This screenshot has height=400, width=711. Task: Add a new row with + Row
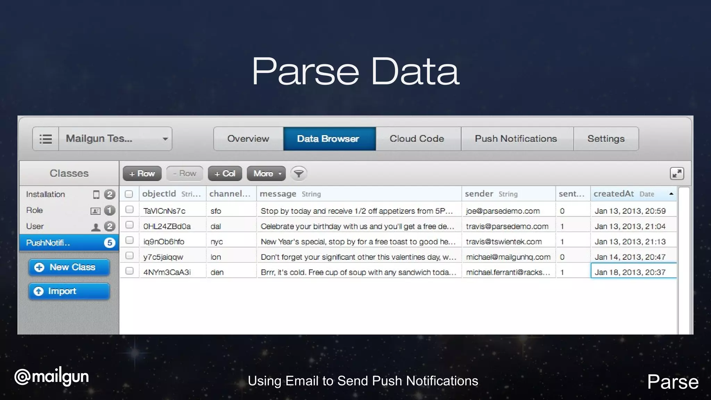(142, 174)
